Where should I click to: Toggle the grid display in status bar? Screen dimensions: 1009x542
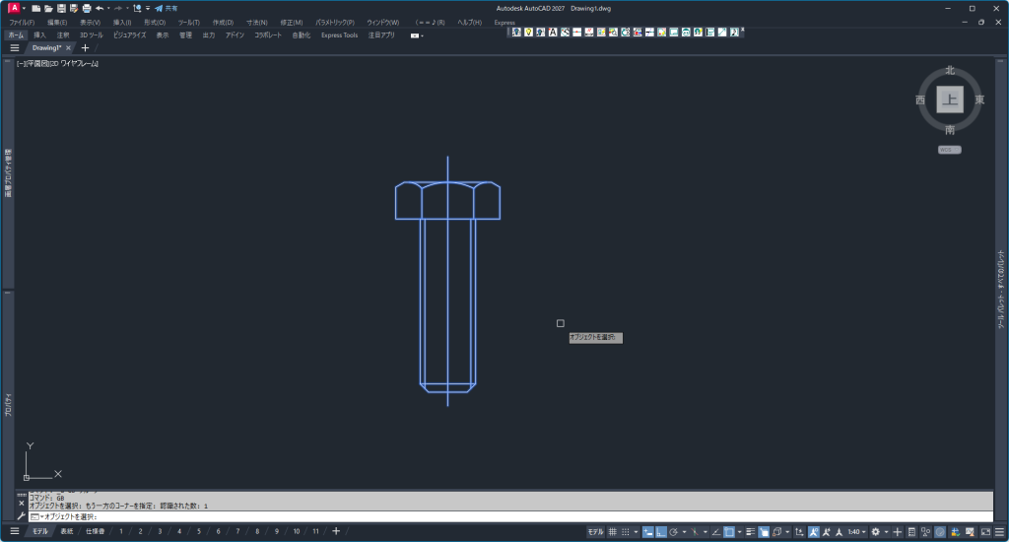tap(612, 532)
